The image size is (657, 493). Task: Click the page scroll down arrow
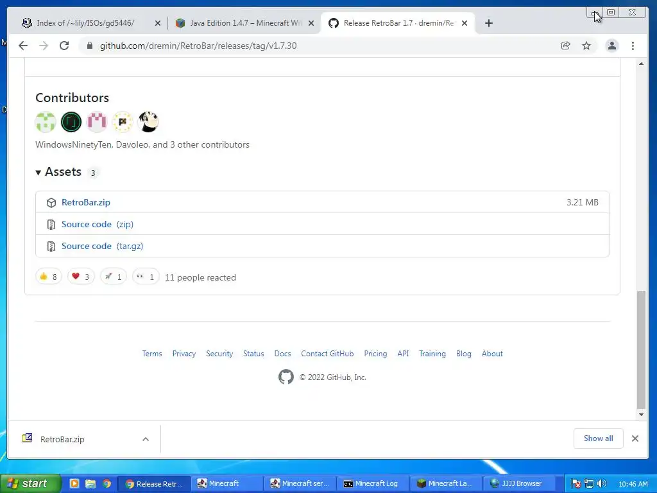pos(641,415)
